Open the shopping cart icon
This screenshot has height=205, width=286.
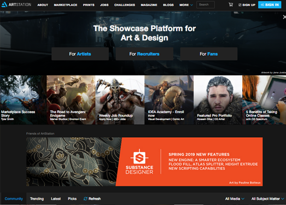(x=231, y=5)
